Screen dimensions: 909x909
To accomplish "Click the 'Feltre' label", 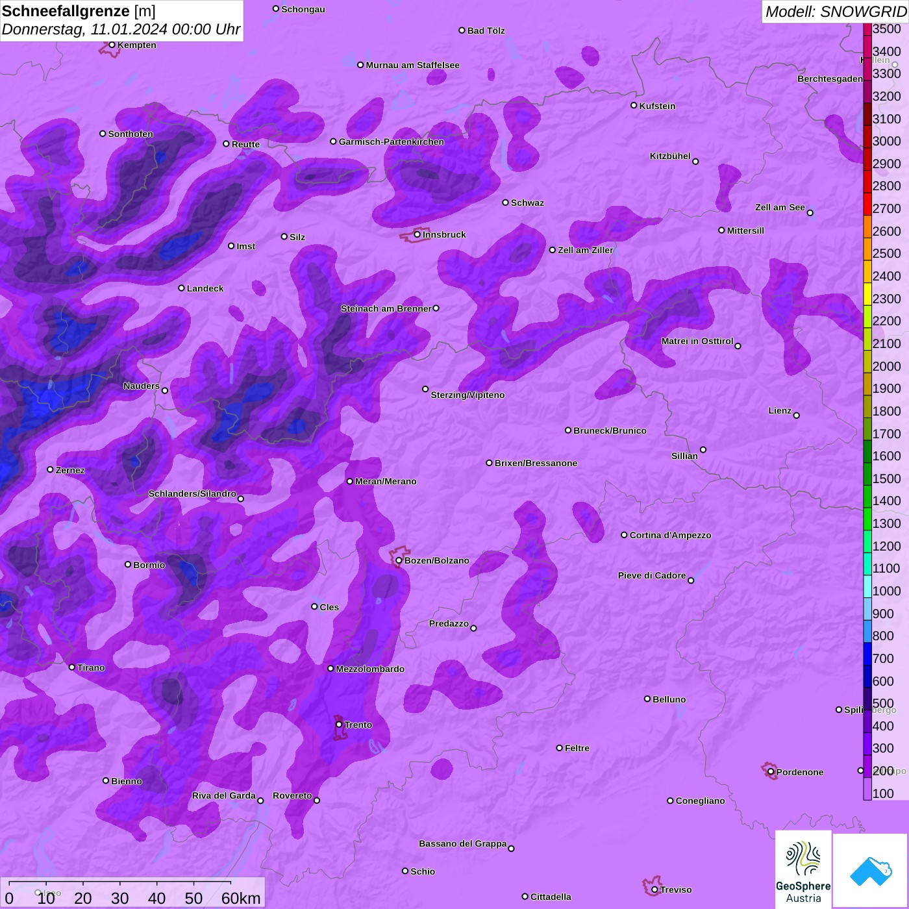I will pos(577,748).
